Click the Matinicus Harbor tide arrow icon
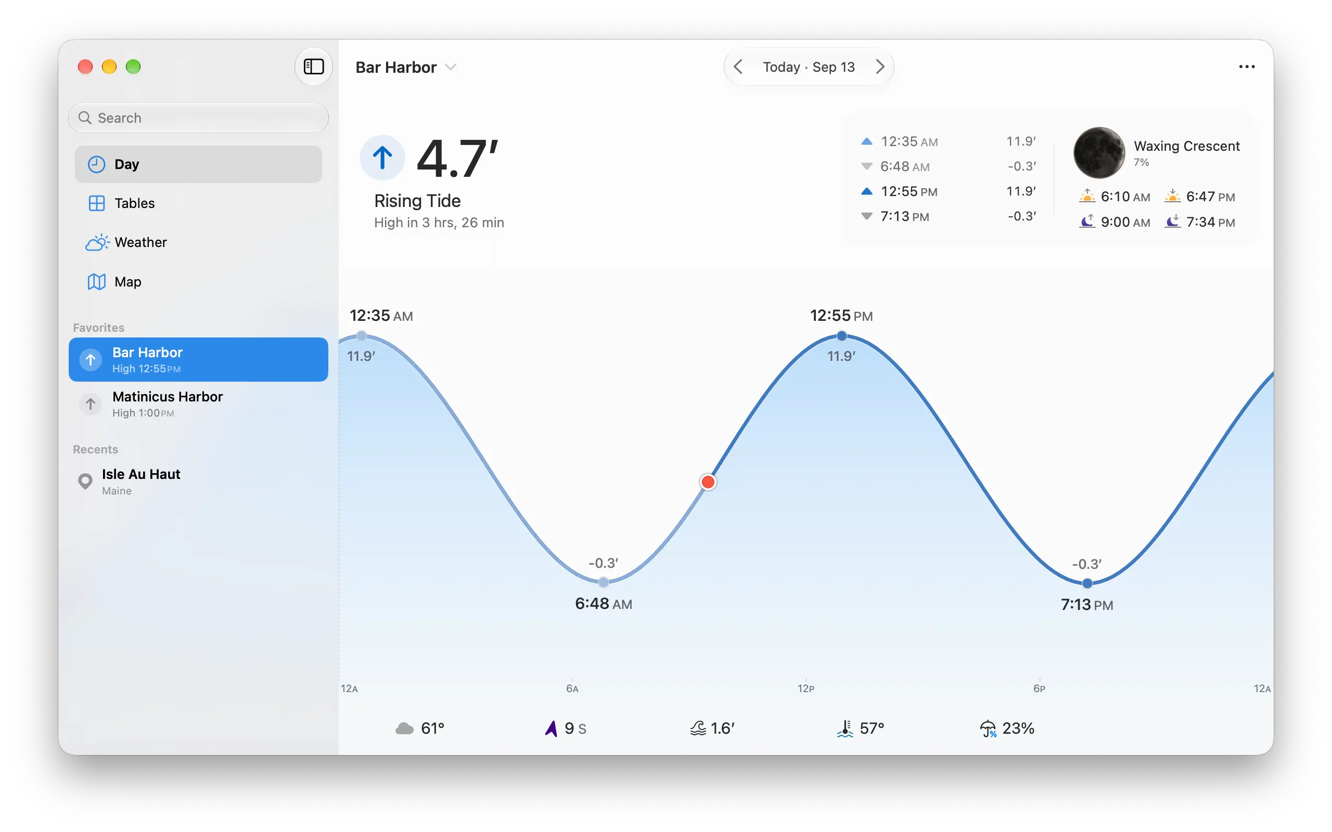This screenshot has height=832, width=1332. tap(90, 405)
